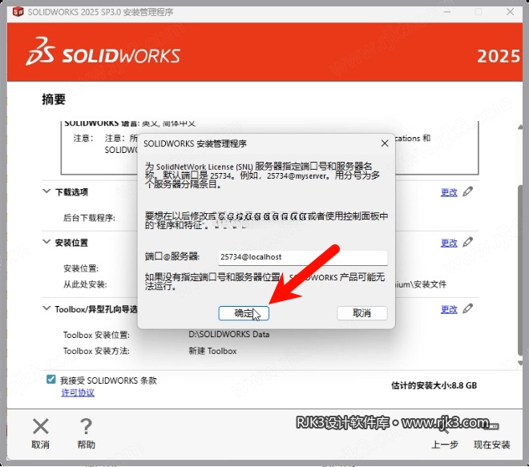The height and width of the screenshot is (467, 529).
Task: Click the 从此处安装: label
Action: [85, 284]
